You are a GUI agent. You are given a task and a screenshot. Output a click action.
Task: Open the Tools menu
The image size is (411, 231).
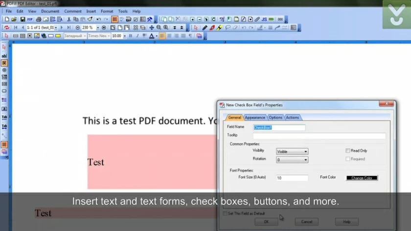[123, 11]
